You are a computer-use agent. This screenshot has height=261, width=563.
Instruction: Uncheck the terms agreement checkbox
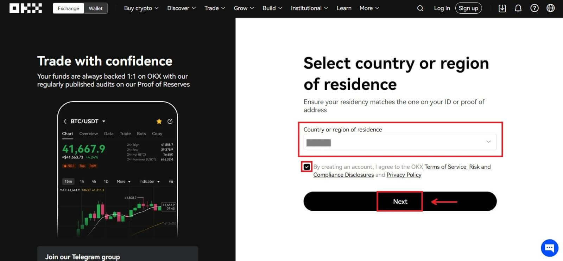pos(307,167)
